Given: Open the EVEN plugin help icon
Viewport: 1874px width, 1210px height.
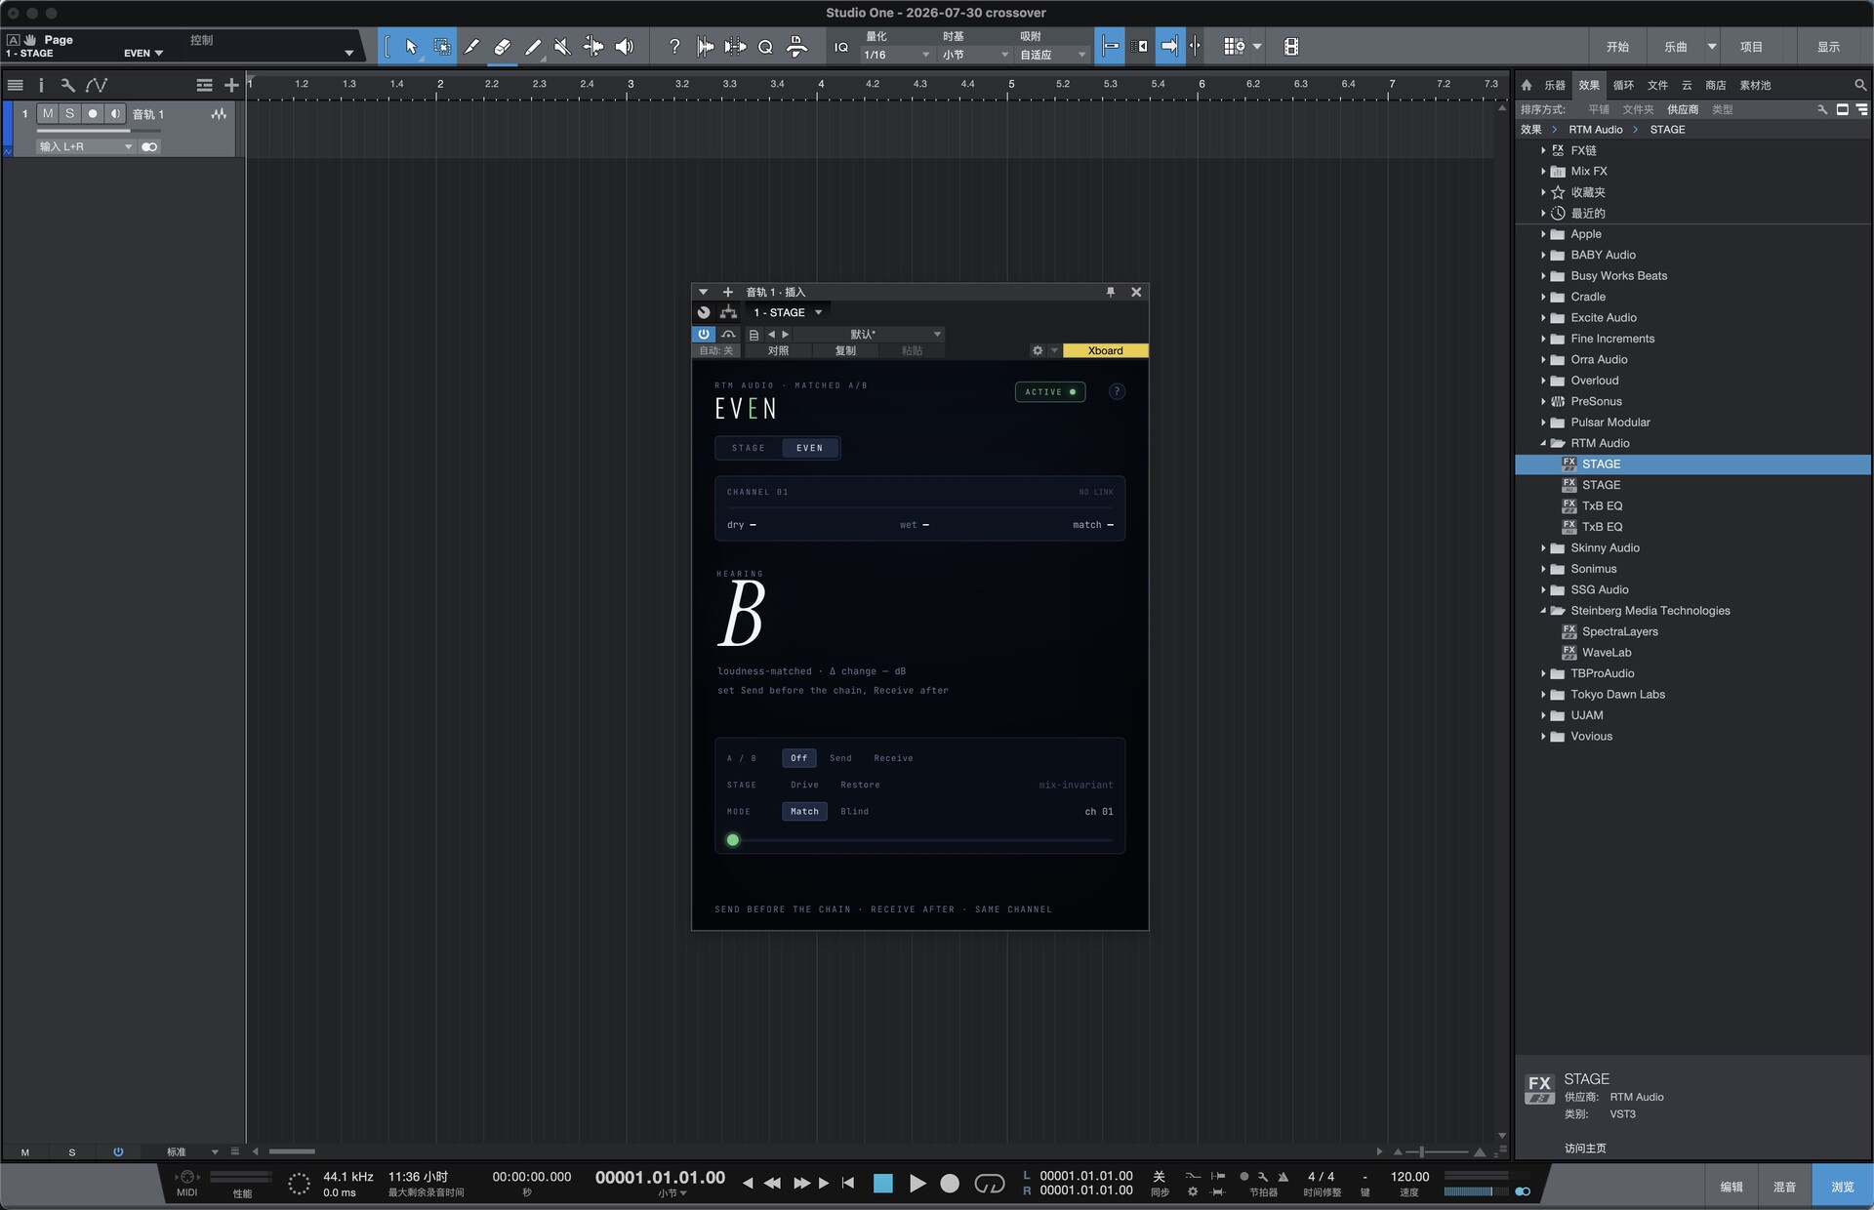Looking at the screenshot, I should pos(1117,391).
